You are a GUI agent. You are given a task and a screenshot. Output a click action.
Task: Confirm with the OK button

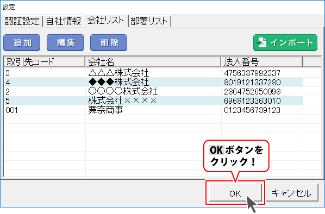pos(235,193)
